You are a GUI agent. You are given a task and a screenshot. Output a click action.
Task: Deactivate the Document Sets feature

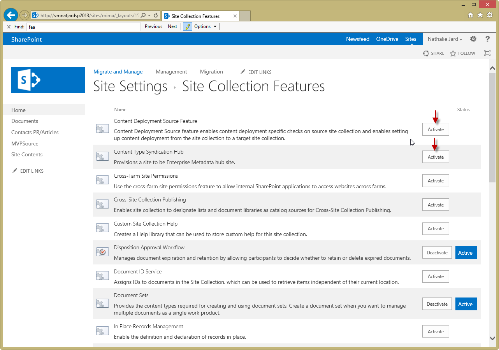(x=437, y=304)
